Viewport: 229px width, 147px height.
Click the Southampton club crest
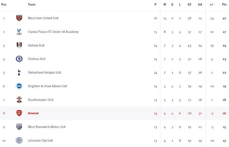pyautogui.click(x=19, y=100)
